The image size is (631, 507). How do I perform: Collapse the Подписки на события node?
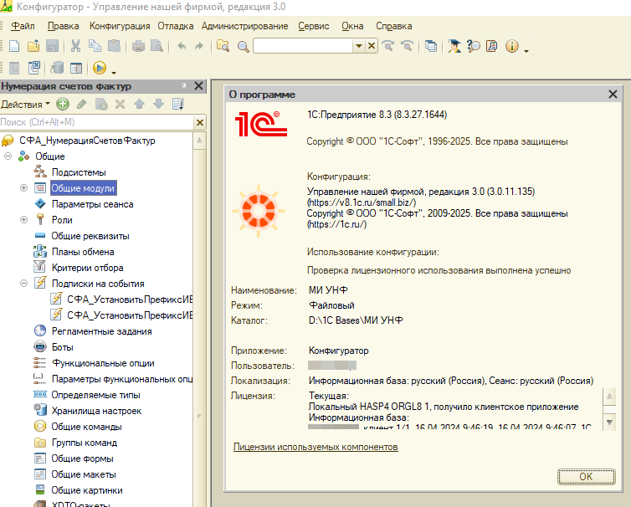tap(23, 284)
